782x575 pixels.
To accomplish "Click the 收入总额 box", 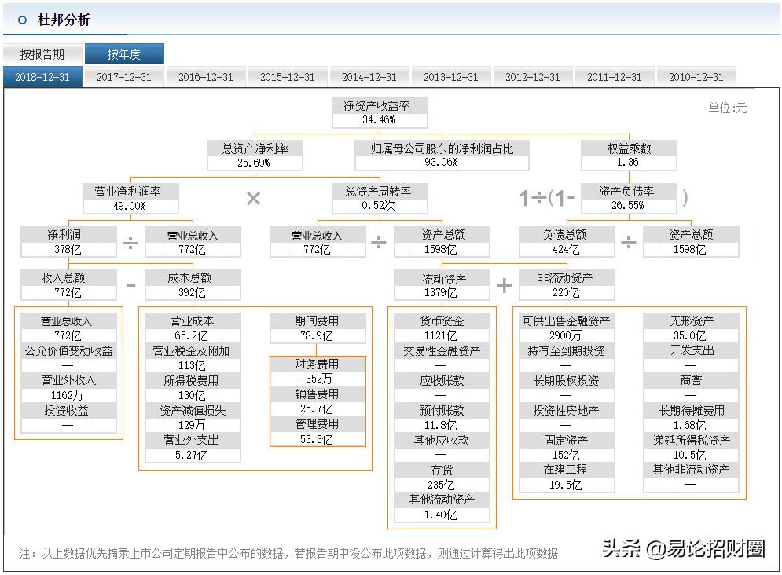I will (x=68, y=285).
